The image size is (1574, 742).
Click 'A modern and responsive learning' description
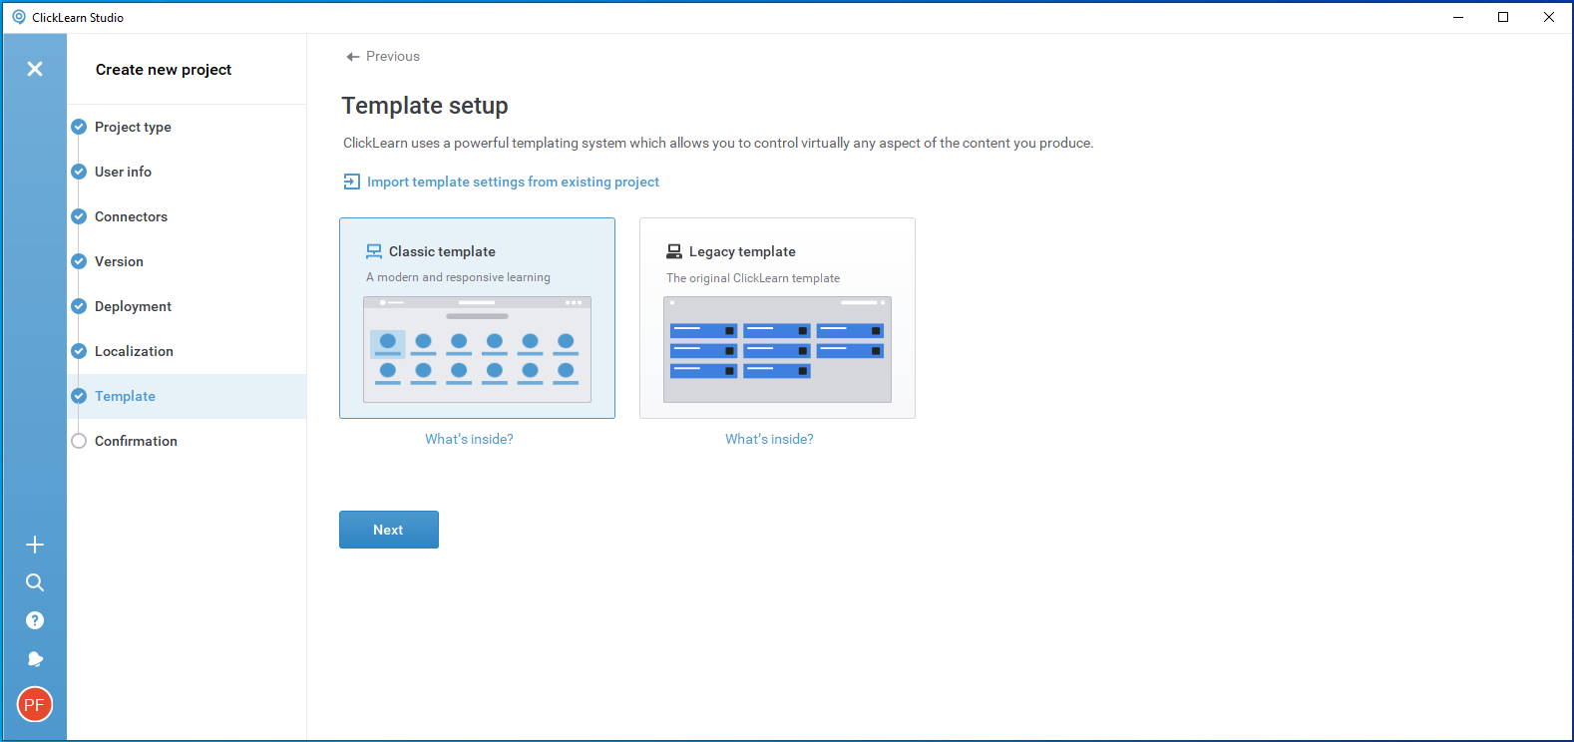458,277
